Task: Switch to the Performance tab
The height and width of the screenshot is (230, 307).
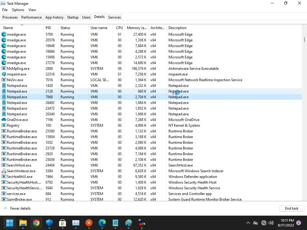Action: [31, 17]
